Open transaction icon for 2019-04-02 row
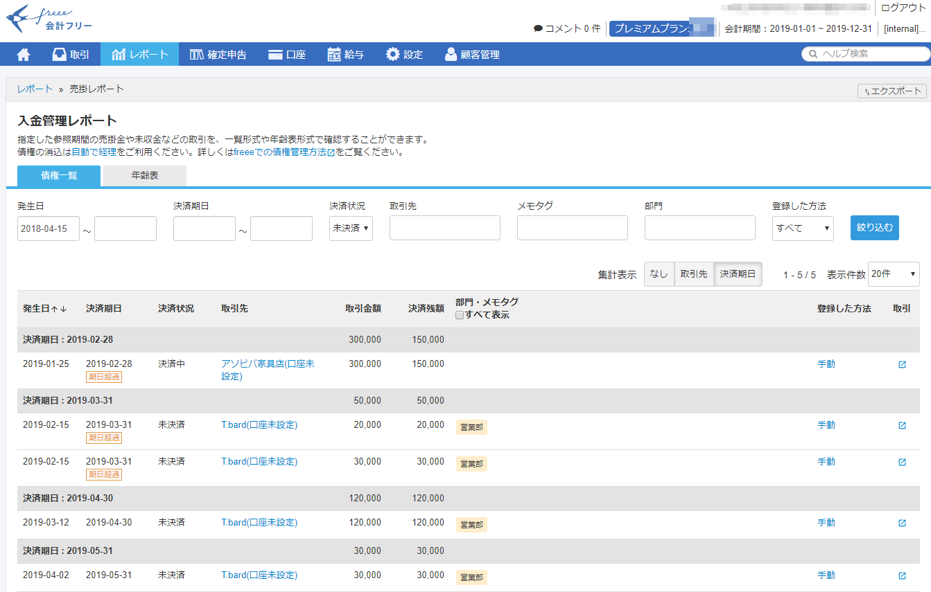 (902, 575)
